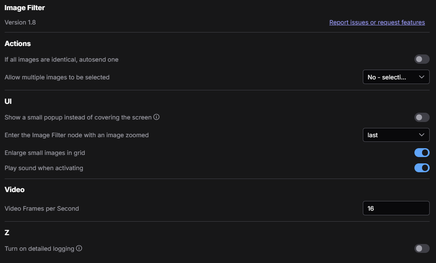The image size is (436, 263).
Task: Open the image zoomed 'last' dropdown
Action: 396,135
